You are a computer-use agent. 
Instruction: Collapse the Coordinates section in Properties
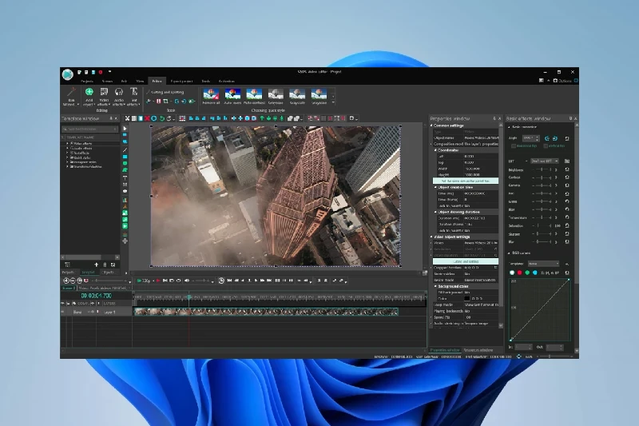coord(435,150)
